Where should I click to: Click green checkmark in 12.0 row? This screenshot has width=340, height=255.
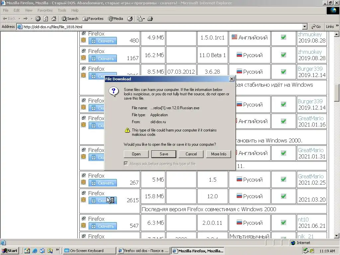(x=284, y=196)
